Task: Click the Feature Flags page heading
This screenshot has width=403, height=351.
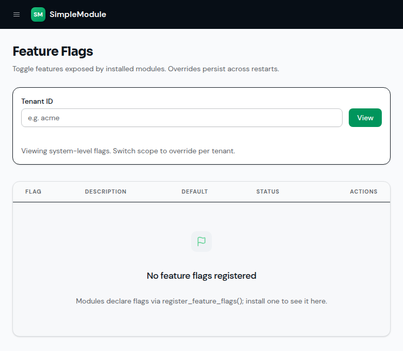Action: 53,51
